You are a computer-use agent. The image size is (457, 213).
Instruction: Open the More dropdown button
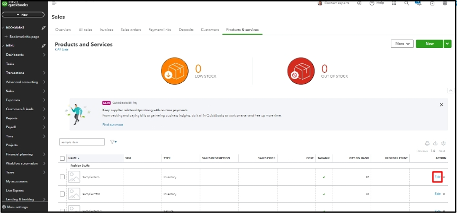pos(402,44)
